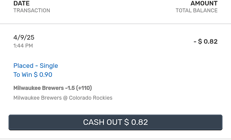231x140 pixels.
Task: Click the word Single in bet type
Action: (x=49, y=66)
